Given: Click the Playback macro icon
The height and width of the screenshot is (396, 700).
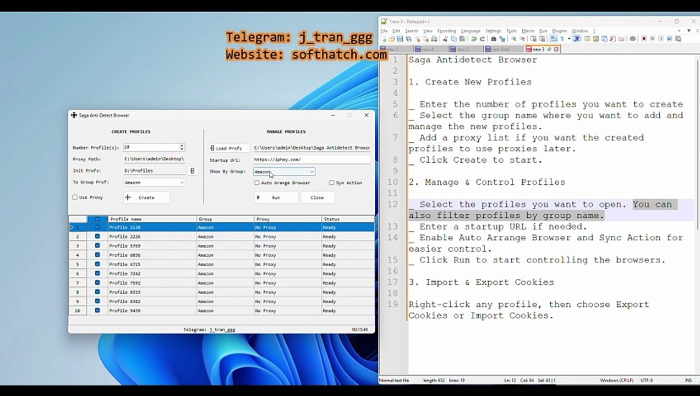Looking at the screenshot, I should [x=661, y=39].
